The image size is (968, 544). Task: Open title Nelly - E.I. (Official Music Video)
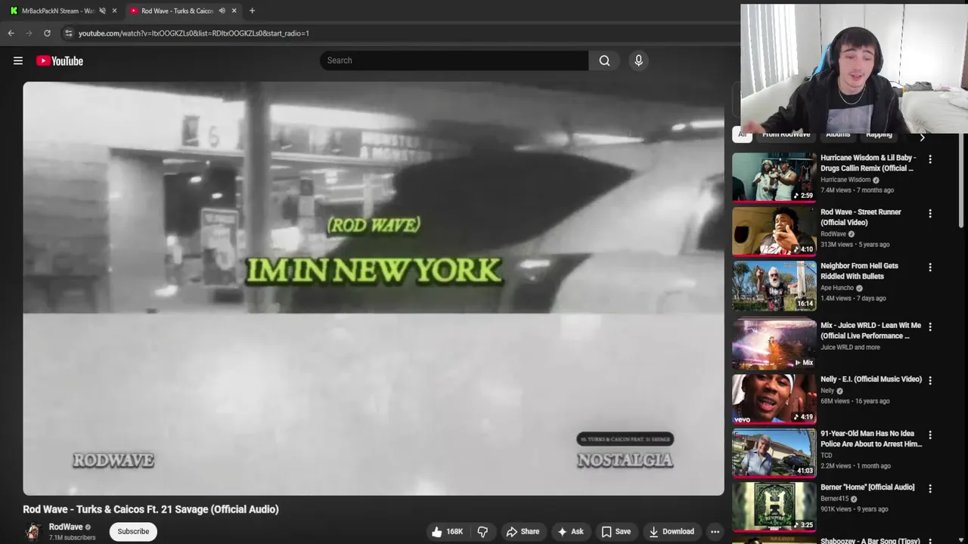coord(871,379)
